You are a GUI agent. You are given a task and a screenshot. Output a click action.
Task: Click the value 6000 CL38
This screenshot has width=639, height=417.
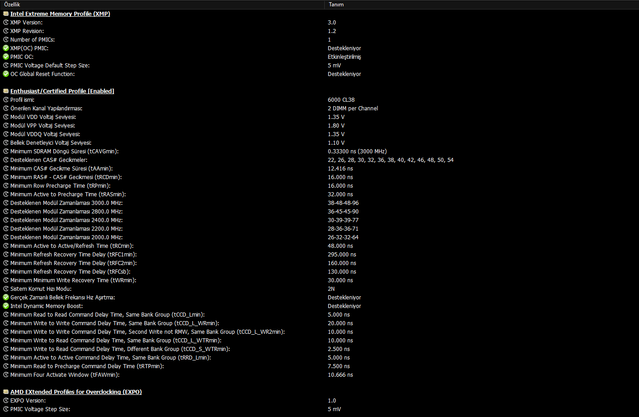pos(341,100)
